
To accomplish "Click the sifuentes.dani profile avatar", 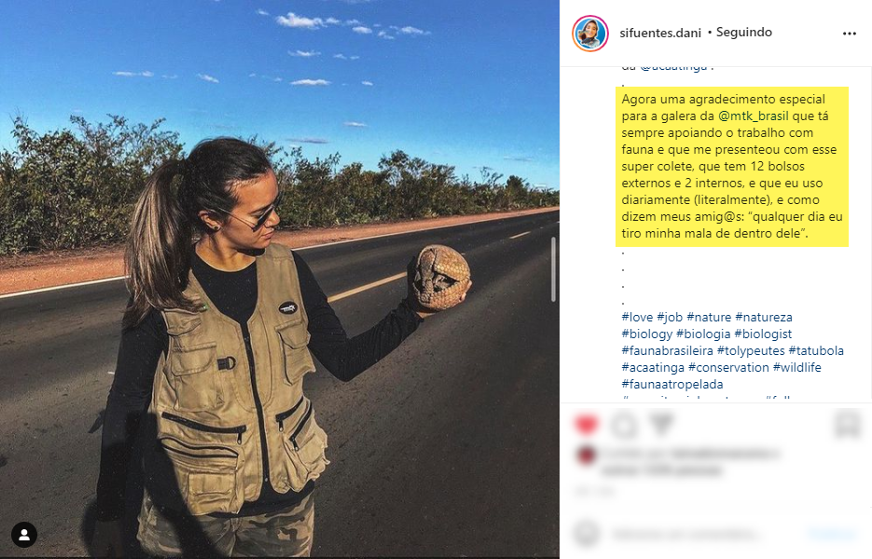I will pos(590,34).
